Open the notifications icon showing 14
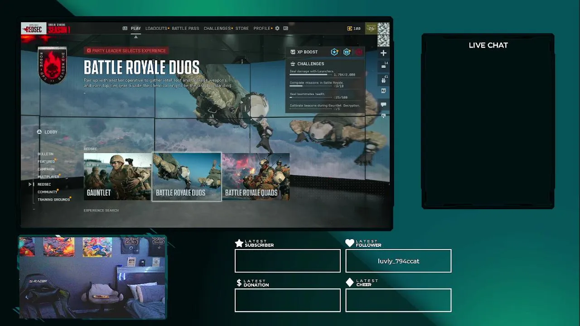Image resolution: width=580 pixels, height=326 pixels. pyautogui.click(x=383, y=66)
